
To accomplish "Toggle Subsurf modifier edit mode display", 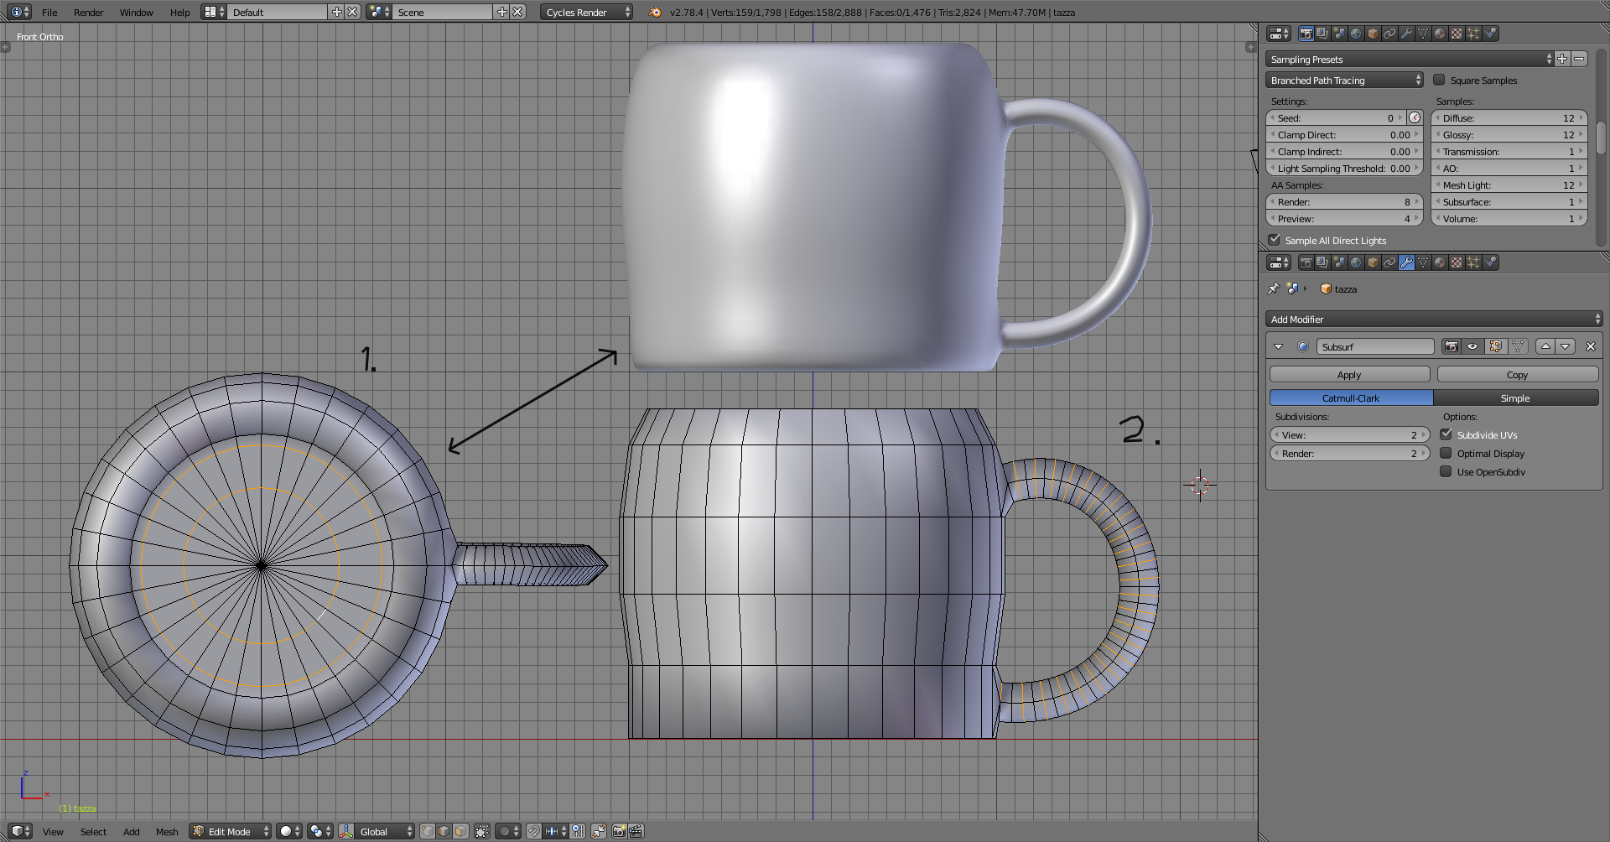I will pos(1495,346).
